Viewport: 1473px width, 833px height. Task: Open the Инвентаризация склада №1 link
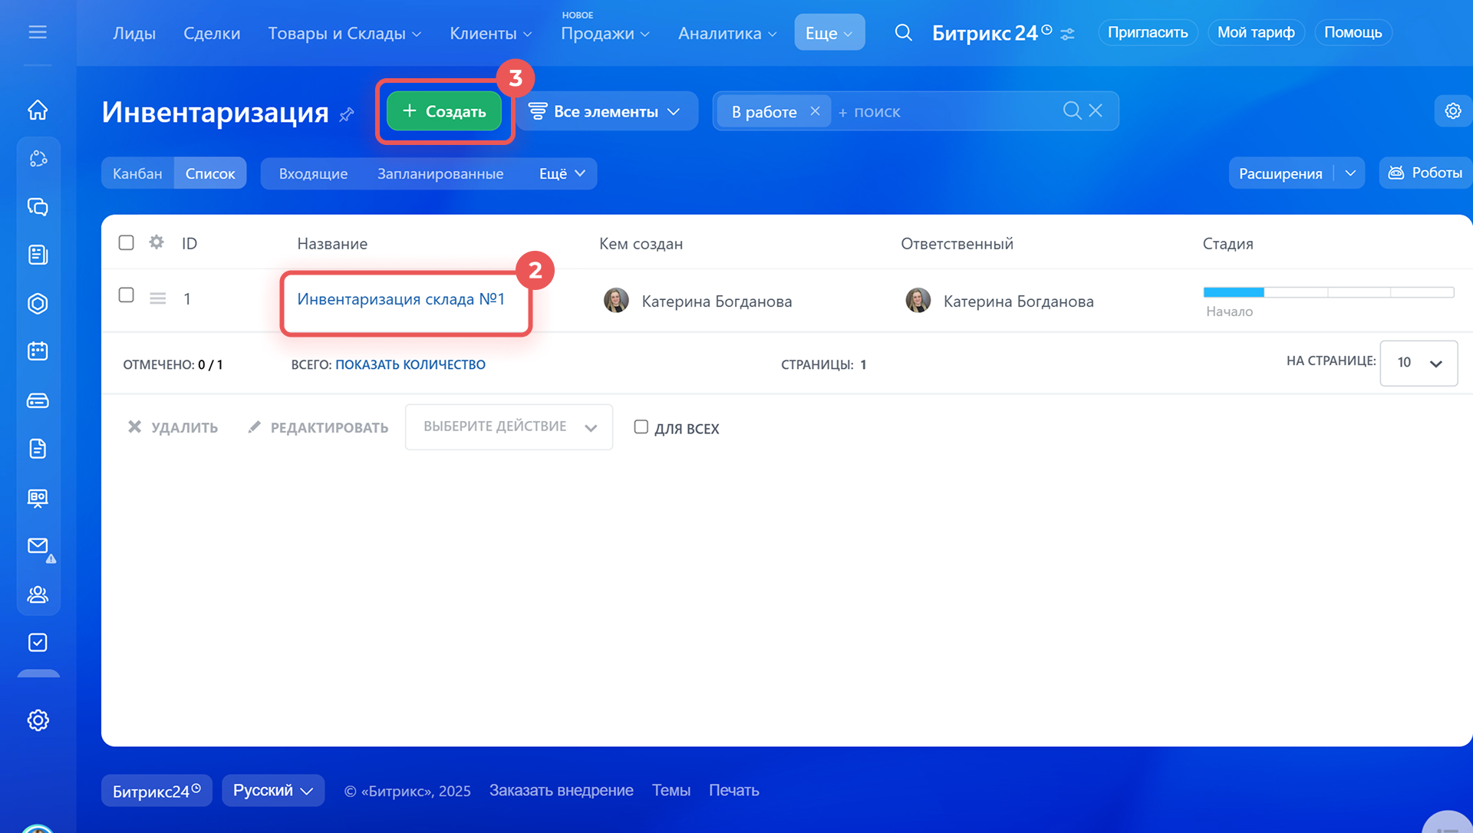click(x=400, y=299)
